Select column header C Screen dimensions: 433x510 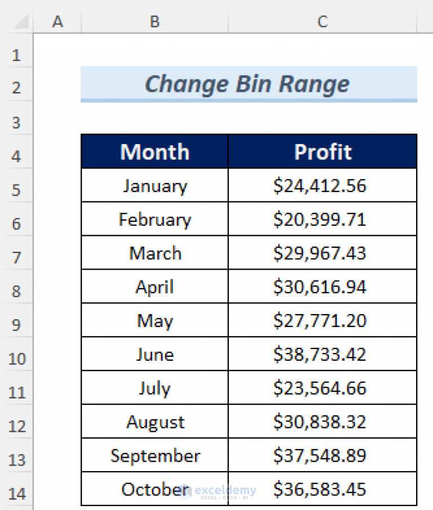point(322,21)
